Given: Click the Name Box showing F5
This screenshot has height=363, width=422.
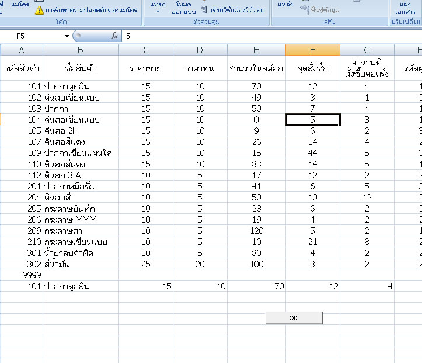Looking at the screenshot, I should pos(34,36).
